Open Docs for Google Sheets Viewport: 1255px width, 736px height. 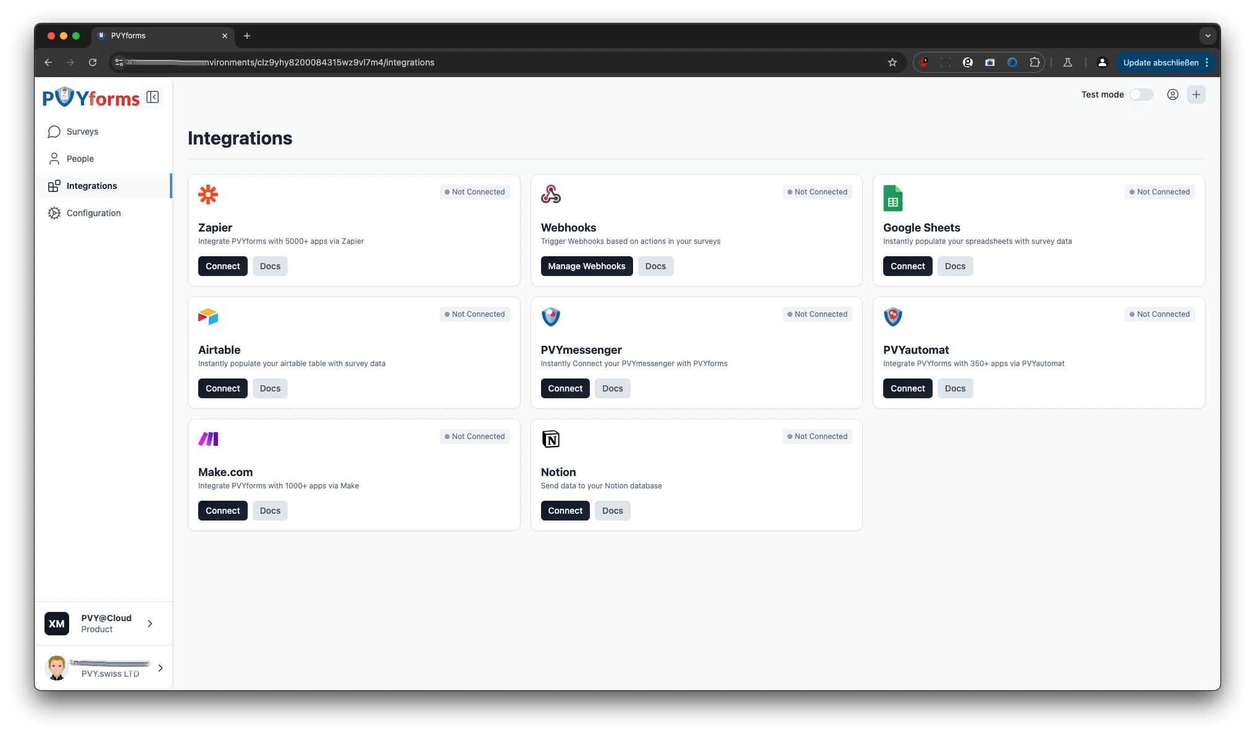pyautogui.click(x=955, y=266)
